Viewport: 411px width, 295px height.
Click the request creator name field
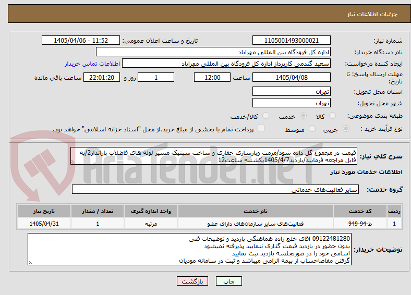[226, 64]
